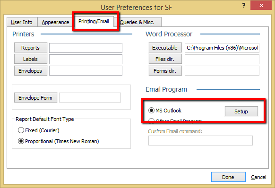Click the Labels printer button

(x=31, y=59)
